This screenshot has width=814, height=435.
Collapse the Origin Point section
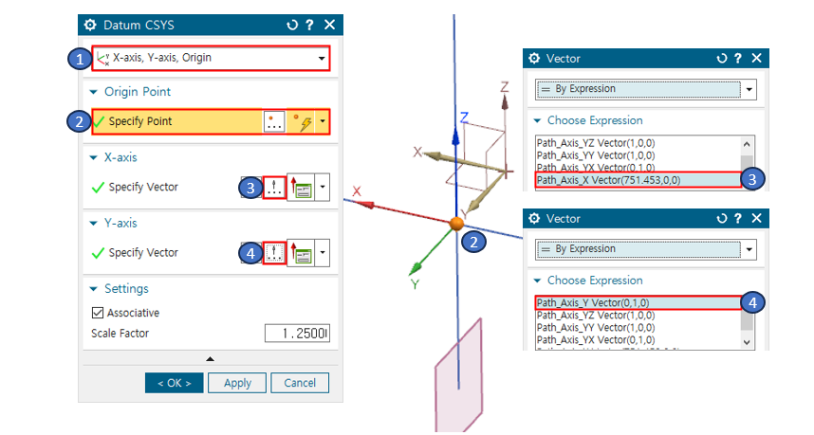pyautogui.click(x=94, y=92)
